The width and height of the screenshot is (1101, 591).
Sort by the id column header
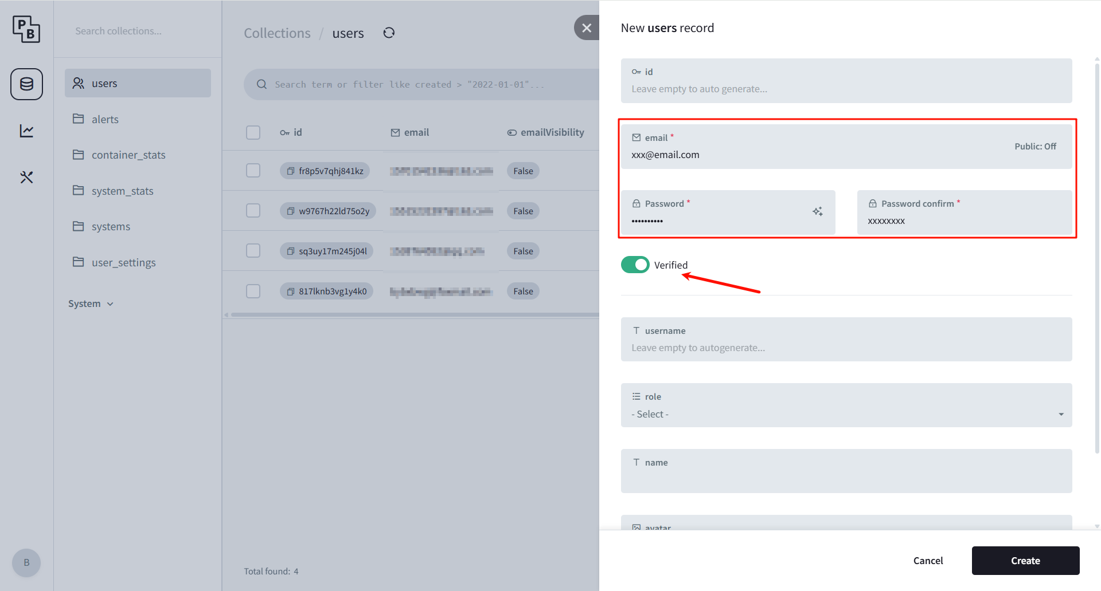click(291, 132)
